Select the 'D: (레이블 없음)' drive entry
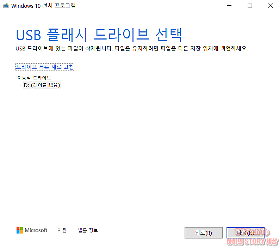 [x=42, y=85]
